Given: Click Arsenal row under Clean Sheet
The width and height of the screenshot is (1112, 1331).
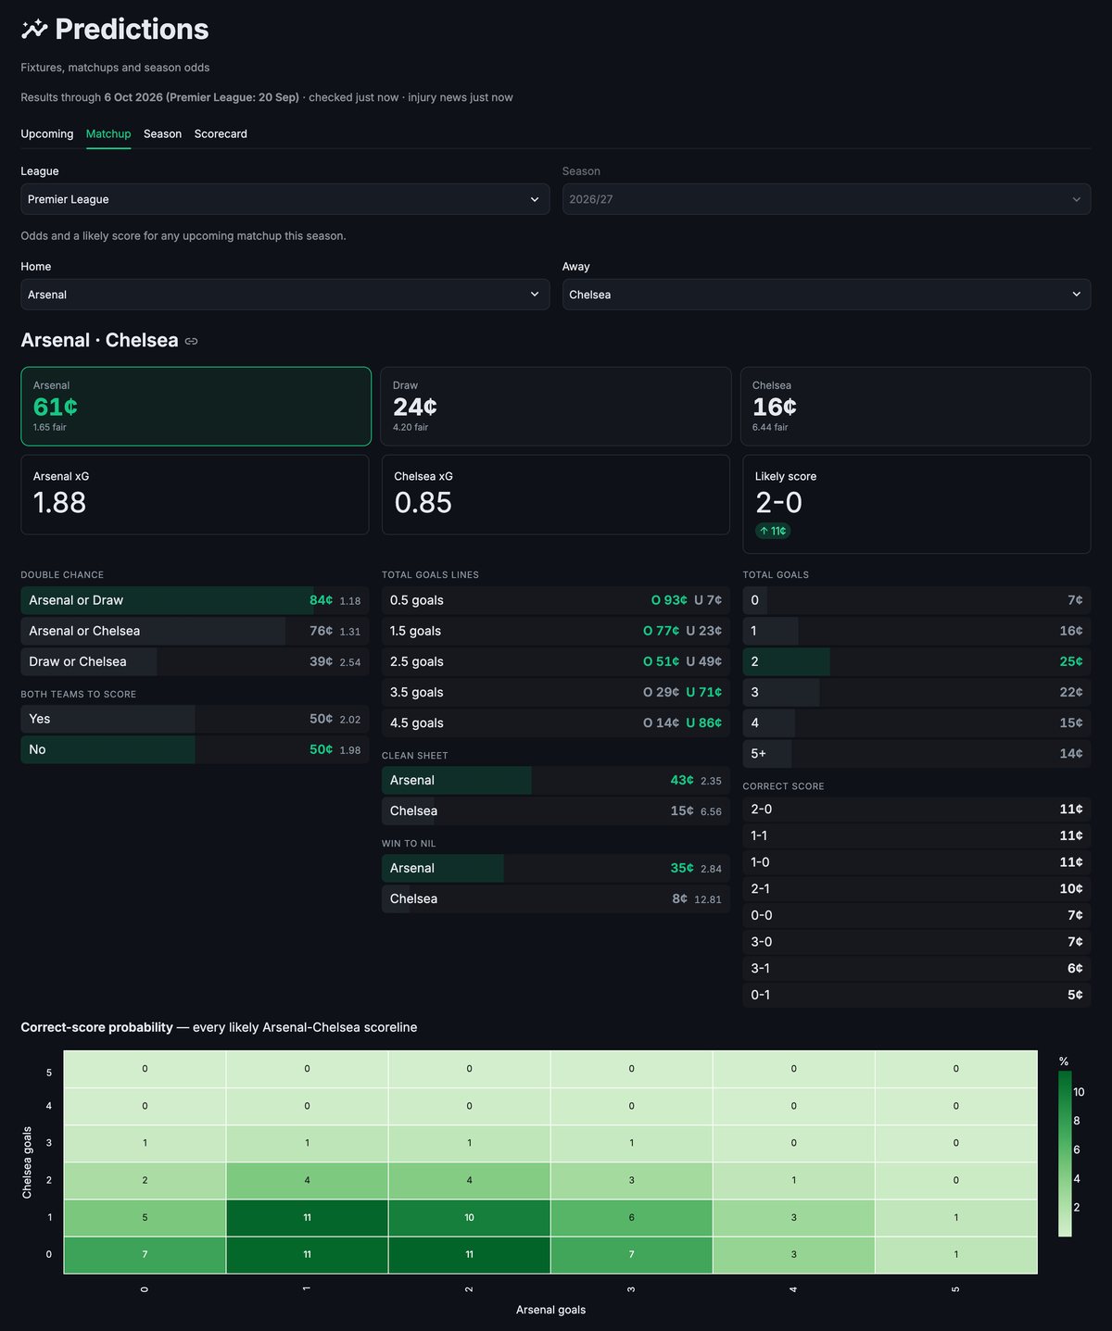Looking at the screenshot, I should 556,780.
